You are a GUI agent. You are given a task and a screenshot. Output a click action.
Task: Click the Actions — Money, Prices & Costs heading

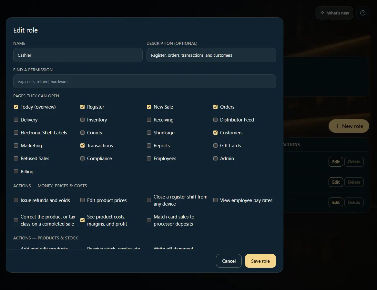[50, 186]
